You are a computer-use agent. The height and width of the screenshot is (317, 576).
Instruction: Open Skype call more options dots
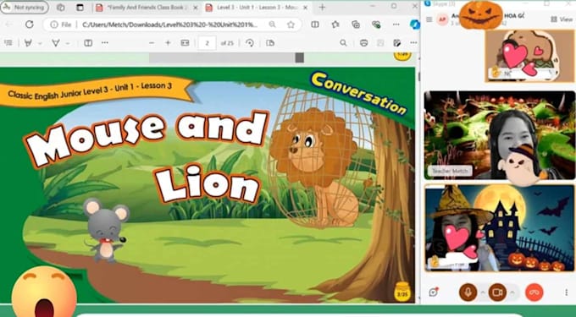[567, 292]
